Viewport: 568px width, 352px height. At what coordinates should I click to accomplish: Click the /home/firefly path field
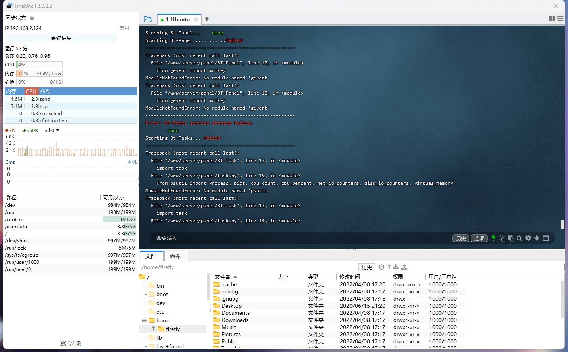point(249,267)
